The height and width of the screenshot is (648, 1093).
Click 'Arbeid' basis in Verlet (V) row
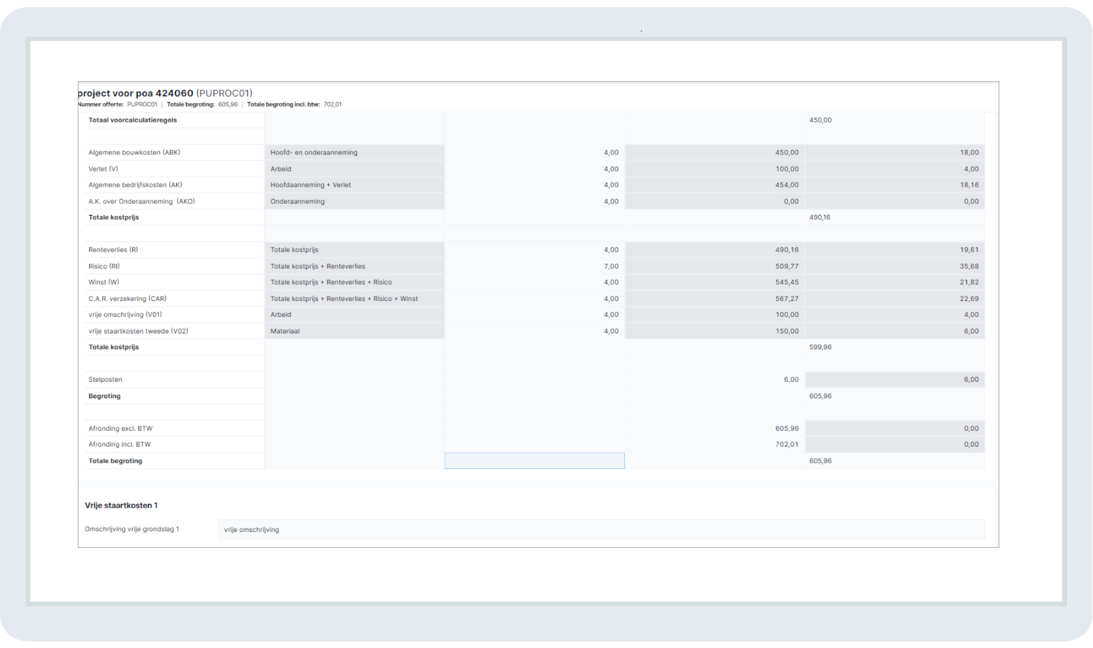pyautogui.click(x=354, y=169)
